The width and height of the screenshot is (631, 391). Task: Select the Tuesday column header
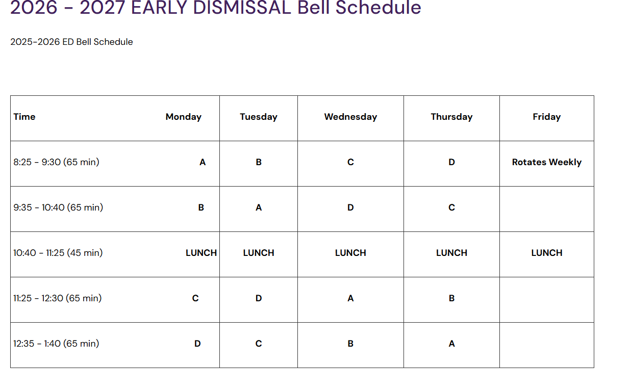click(x=259, y=117)
